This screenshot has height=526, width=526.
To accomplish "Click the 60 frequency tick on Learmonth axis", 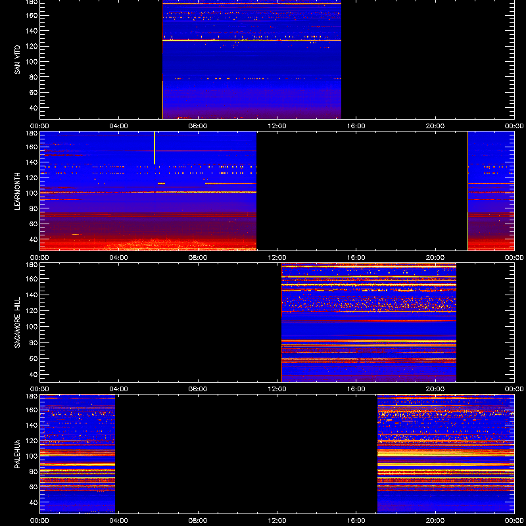I will (34, 224).
